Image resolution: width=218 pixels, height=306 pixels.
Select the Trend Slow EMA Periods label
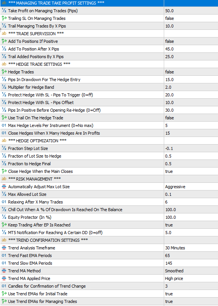tap(30, 263)
